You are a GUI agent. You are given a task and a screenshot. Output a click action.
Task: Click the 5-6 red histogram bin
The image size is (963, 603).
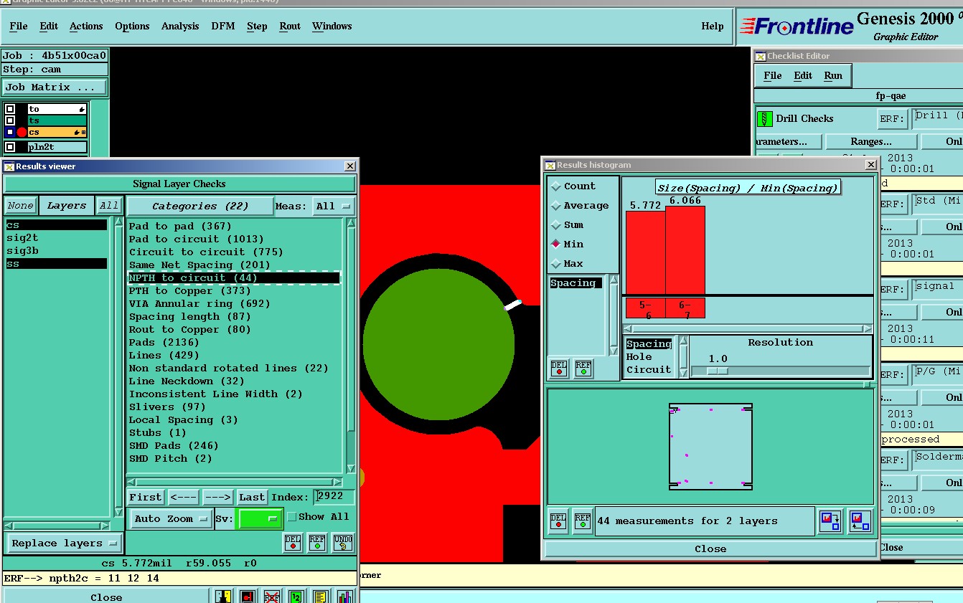(645, 308)
